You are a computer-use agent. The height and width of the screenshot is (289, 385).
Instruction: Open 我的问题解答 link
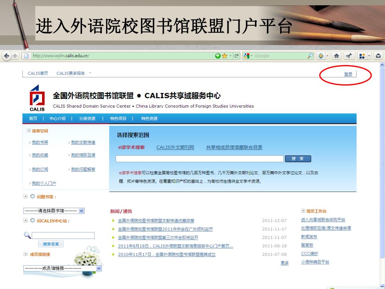[83, 169]
